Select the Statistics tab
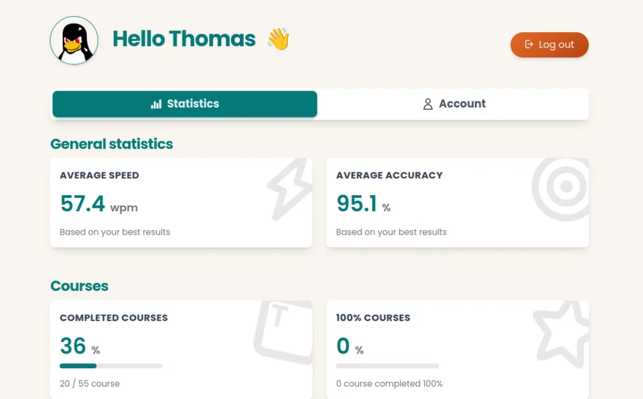Viewport: 643px width, 399px height. 185,104
